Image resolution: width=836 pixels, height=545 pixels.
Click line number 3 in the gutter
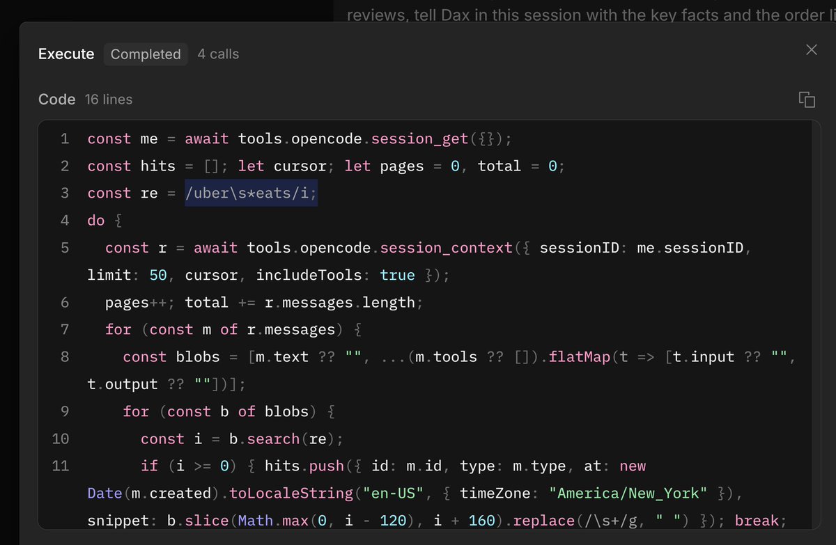tap(65, 193)
